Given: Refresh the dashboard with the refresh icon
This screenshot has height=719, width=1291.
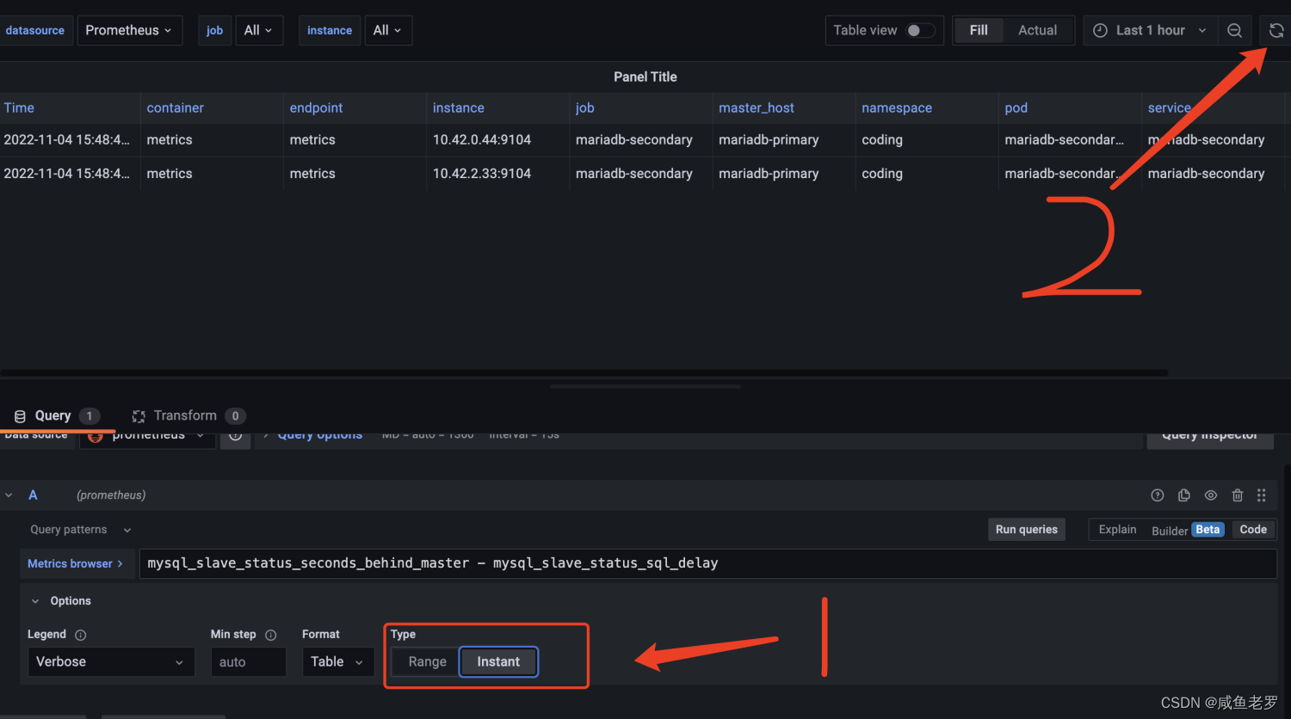Looking at the screenshot, I should click(x=1276, y=30).
